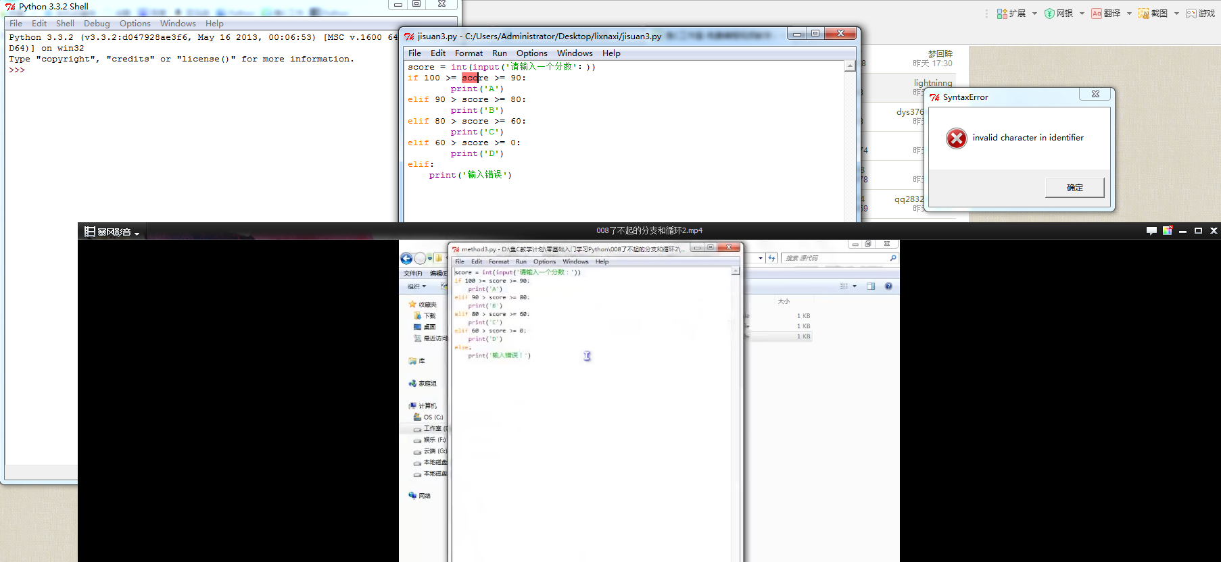Expand the 翻译 dropdown arrow
This screenshot has width=1221, height=562.
click(1129, 14)
